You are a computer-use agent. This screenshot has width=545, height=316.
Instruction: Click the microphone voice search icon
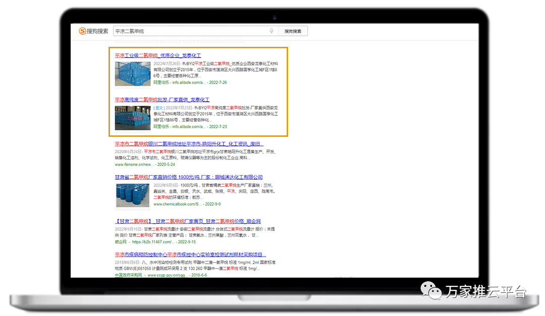coord(271,31)
